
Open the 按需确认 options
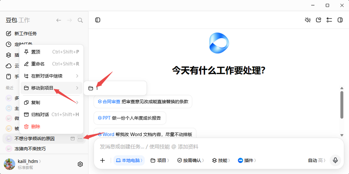click(190, 160)
